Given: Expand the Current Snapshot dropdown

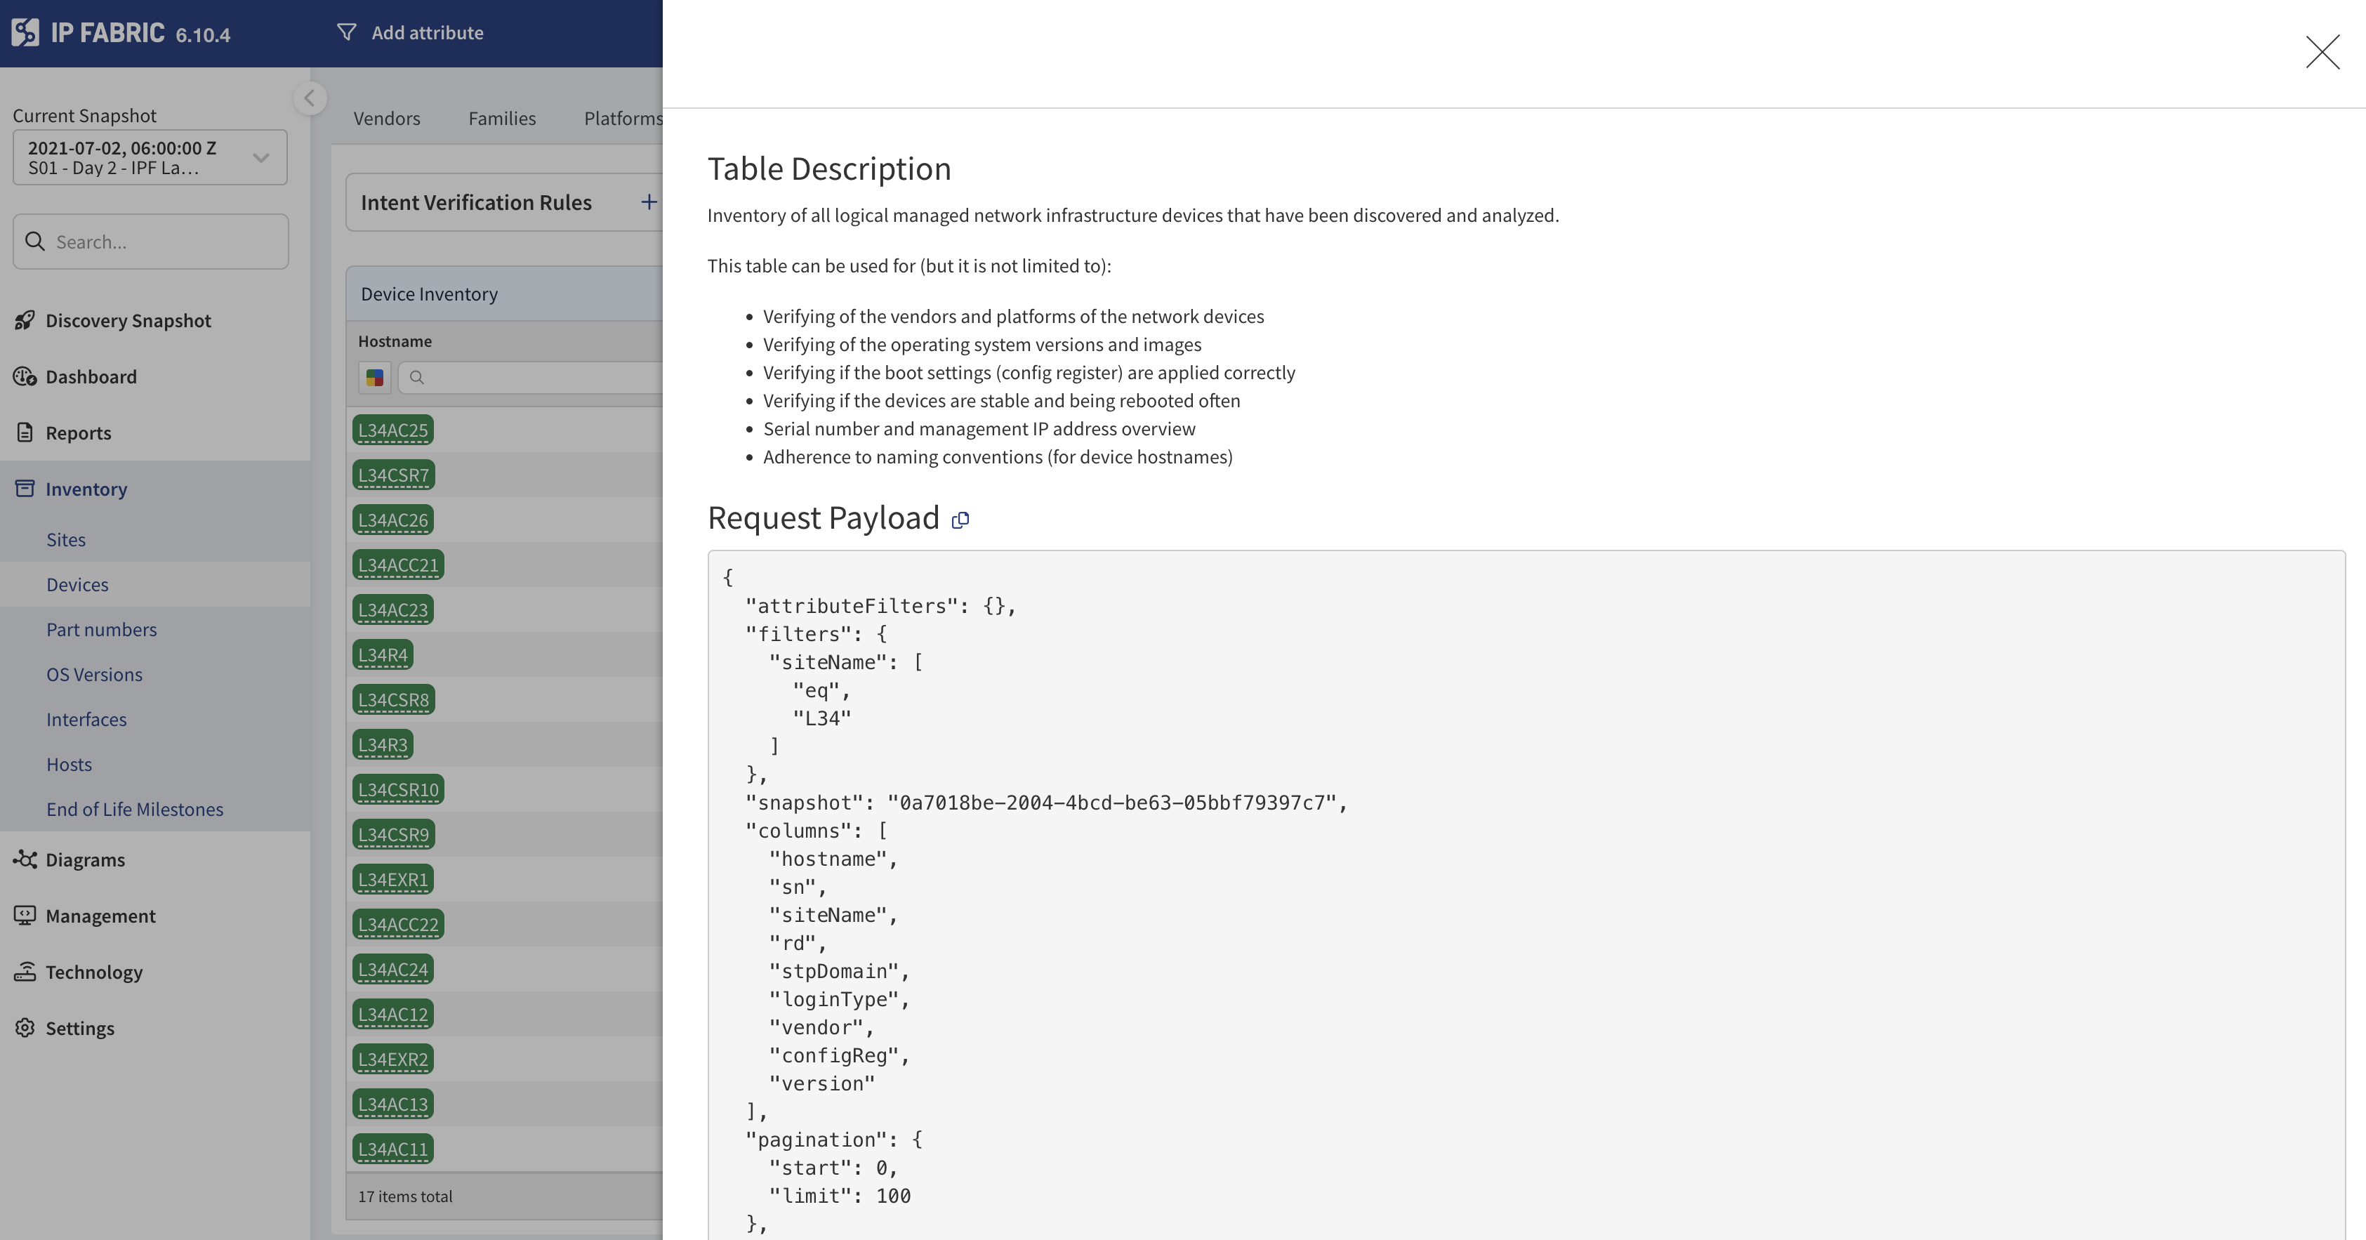Looking at the screenshot, I should pos(261,158).
